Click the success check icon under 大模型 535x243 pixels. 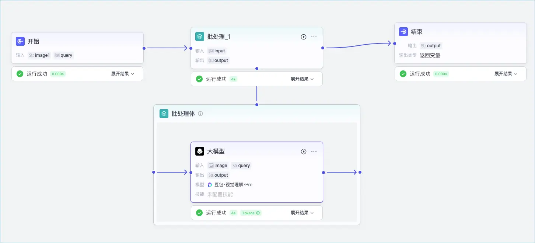[199, 213]
